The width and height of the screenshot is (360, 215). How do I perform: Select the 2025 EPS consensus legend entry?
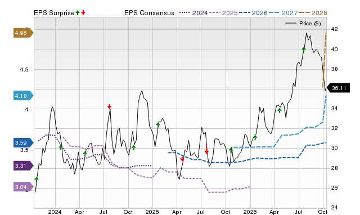click(x=223, y=13)
